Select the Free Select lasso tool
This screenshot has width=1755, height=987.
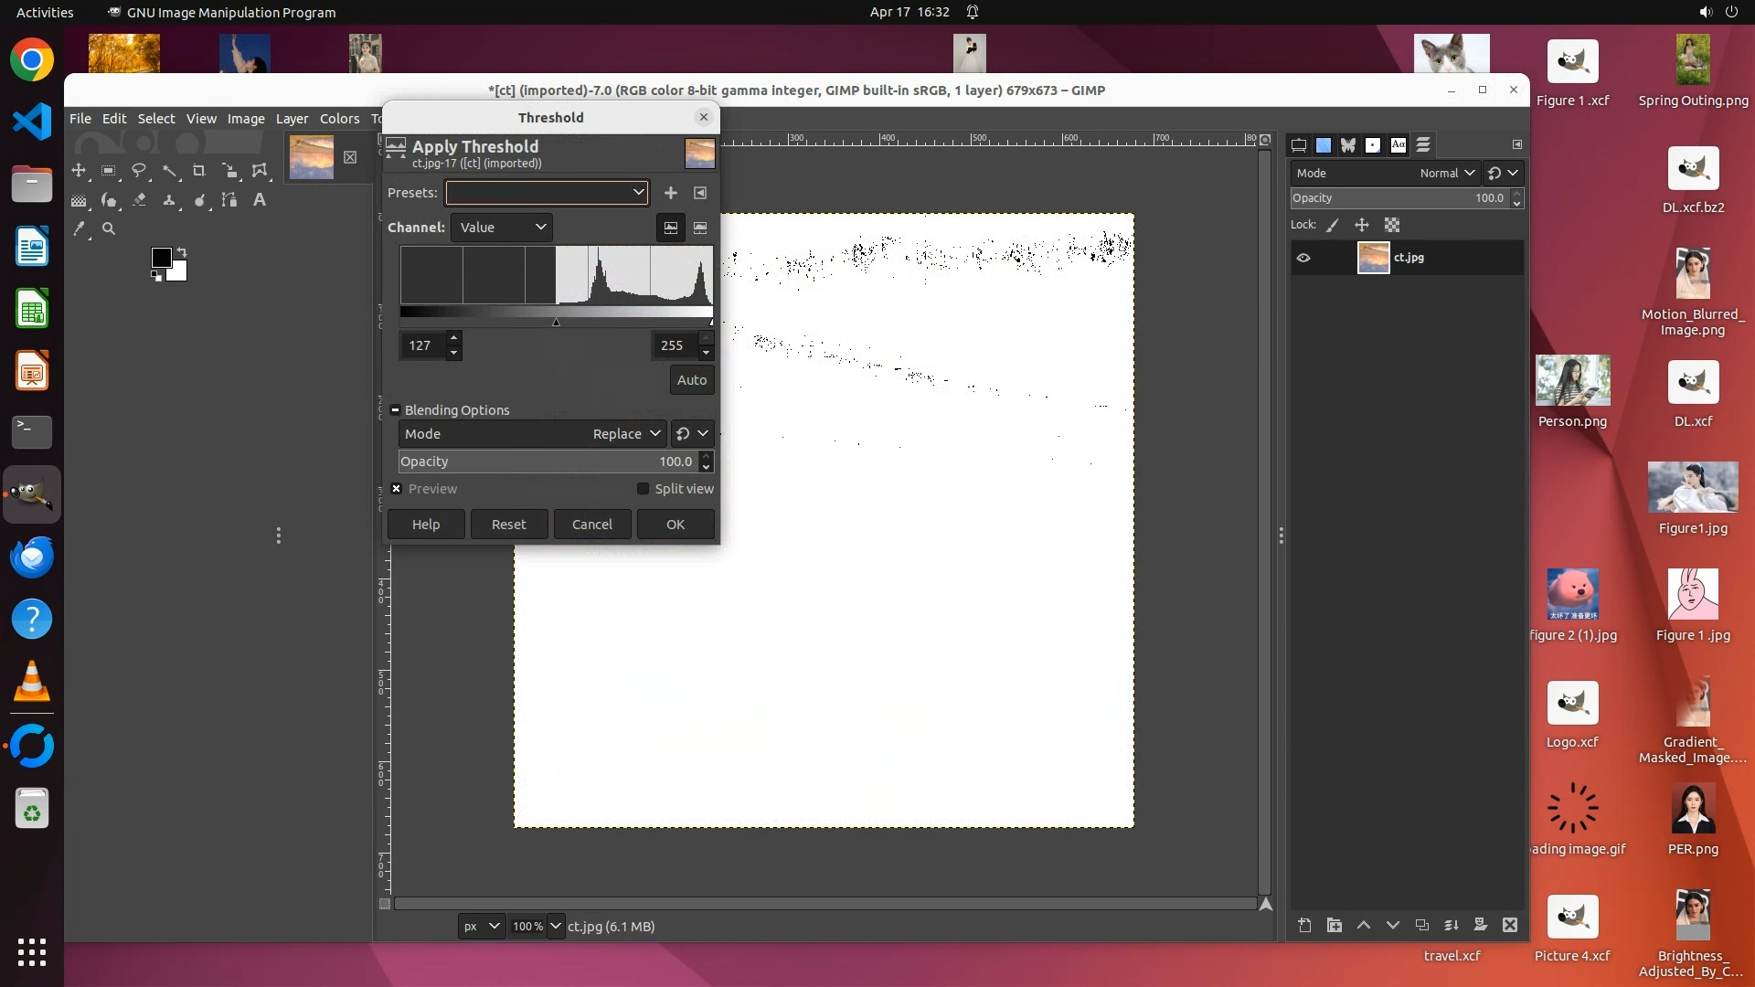[x=139, y=171]
